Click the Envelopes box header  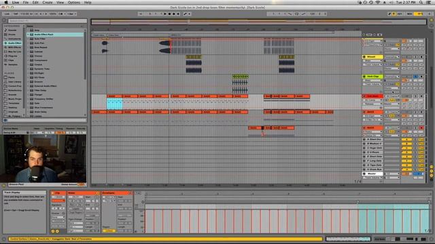tap(116, 192)
